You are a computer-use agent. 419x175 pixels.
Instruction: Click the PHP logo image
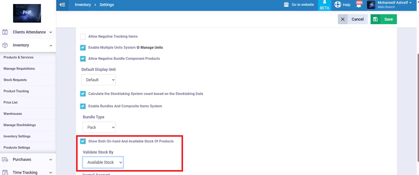tap(27, 13)
